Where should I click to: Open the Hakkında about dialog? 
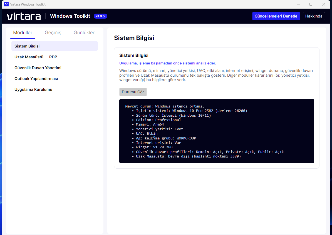tap(314, 16)
